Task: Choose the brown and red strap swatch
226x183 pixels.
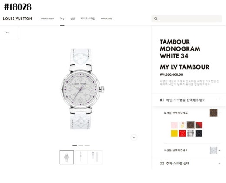Action: (199, 125)
